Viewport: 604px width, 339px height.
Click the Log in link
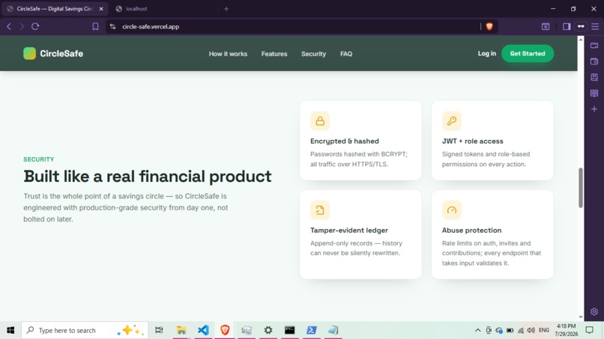(x=487, y=53)
